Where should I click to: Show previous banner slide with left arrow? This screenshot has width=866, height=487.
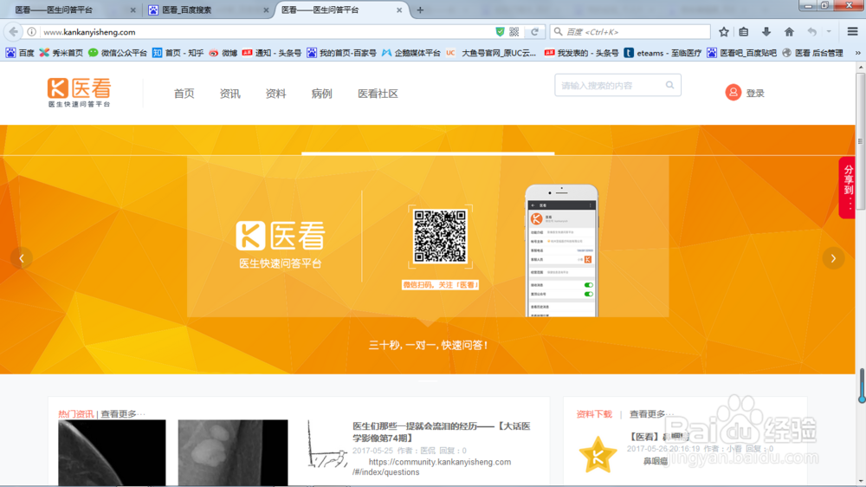pos(22,258)
